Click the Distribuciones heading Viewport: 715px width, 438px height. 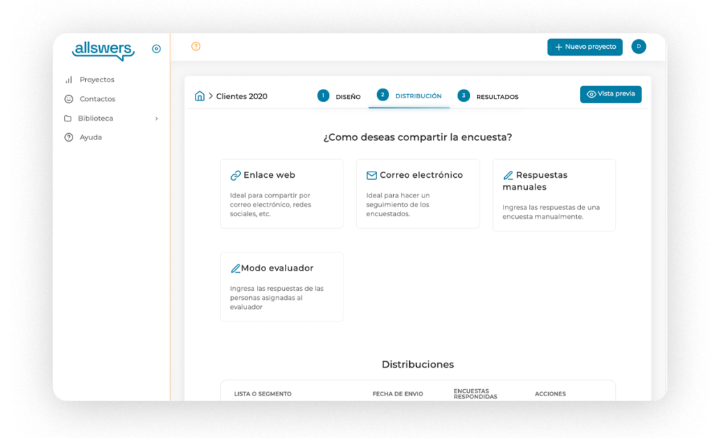click(x=418, y=364)
